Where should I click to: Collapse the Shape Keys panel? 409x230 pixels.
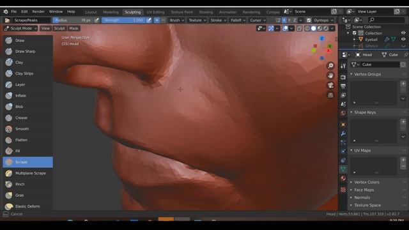click(351, 112)
